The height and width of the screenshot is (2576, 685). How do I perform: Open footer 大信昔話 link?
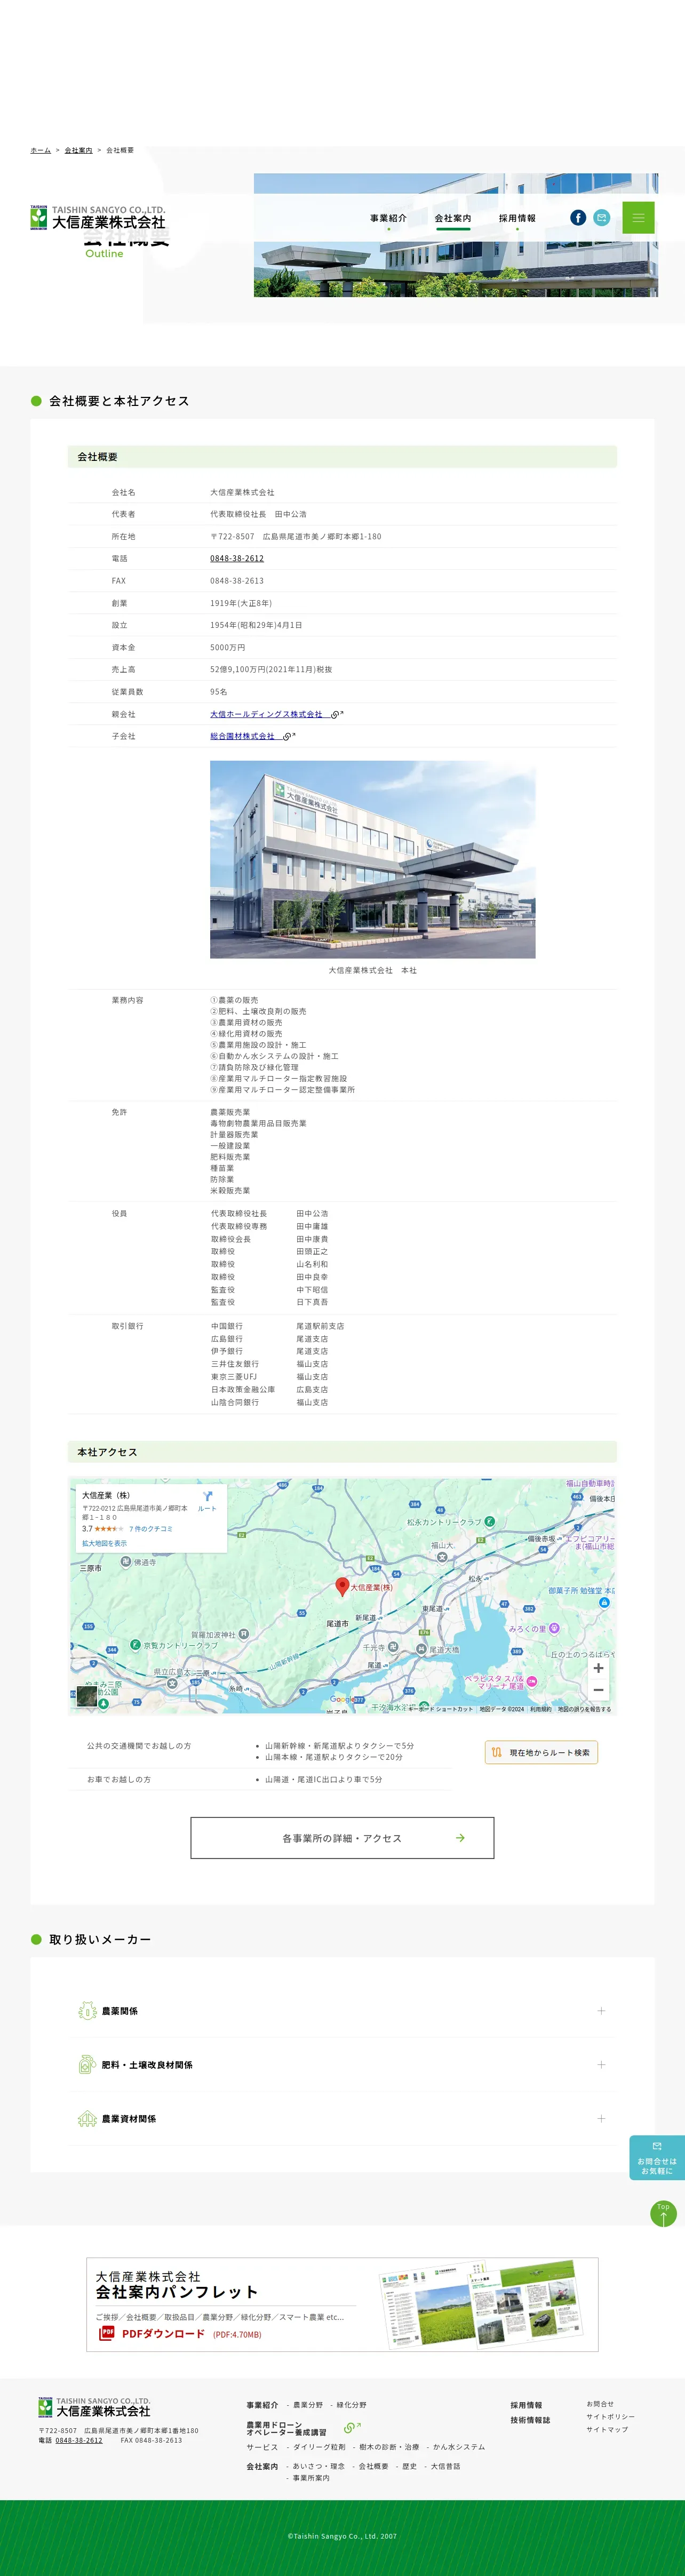(x=445, y=2467)
